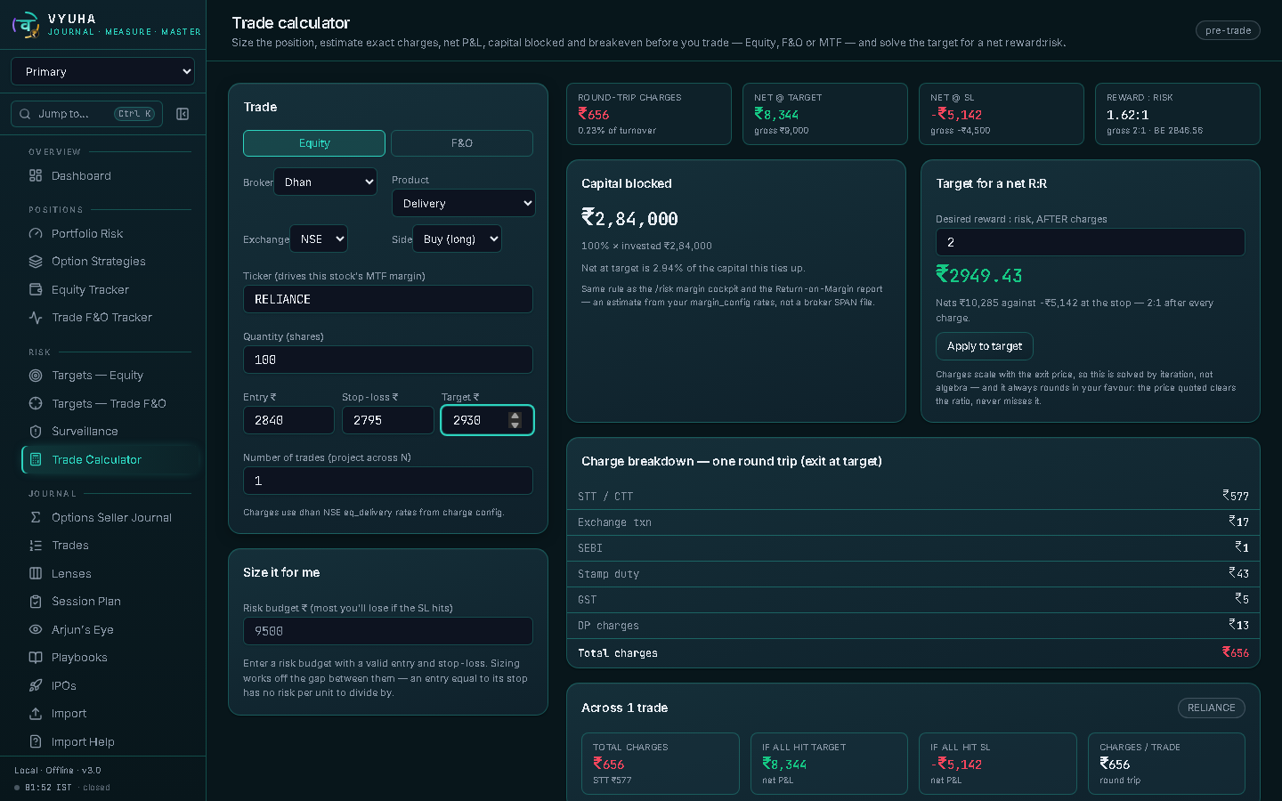
Task: Click Option Strategies layers icon
Action: point(36,262)
